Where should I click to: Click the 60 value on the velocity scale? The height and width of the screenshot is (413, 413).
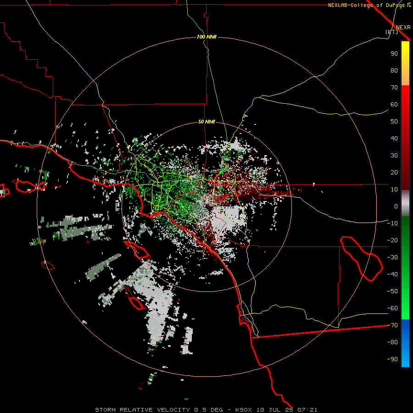point(394,104)
